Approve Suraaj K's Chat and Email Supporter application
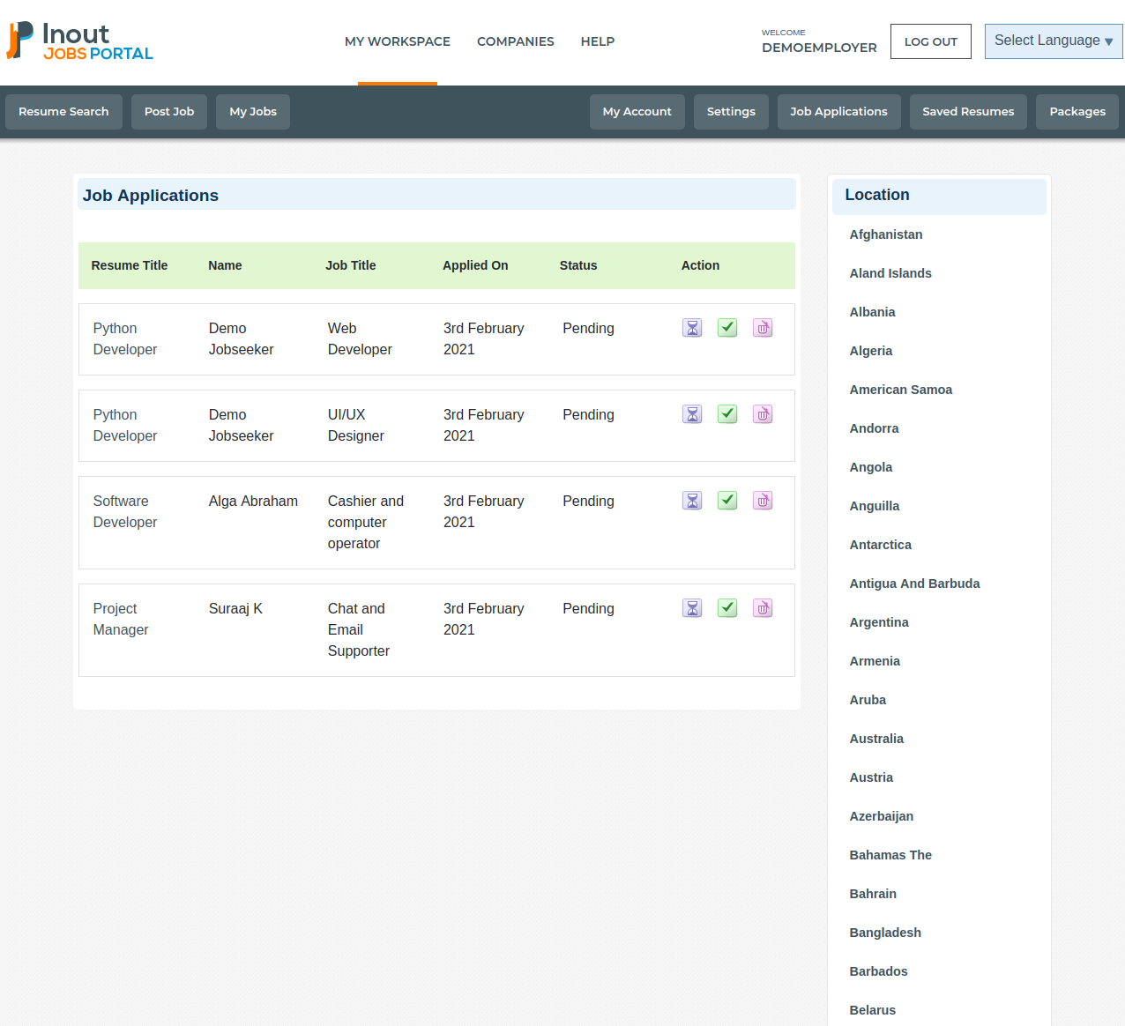This screenshot has height=1026, width=1125. [726, 607]
